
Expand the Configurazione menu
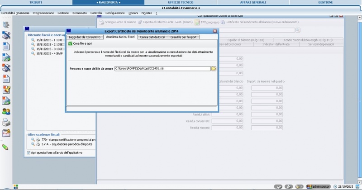[x=115, y=13]
